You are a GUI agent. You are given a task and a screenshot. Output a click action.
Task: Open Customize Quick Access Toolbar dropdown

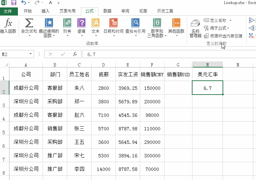tap(58, 3)
